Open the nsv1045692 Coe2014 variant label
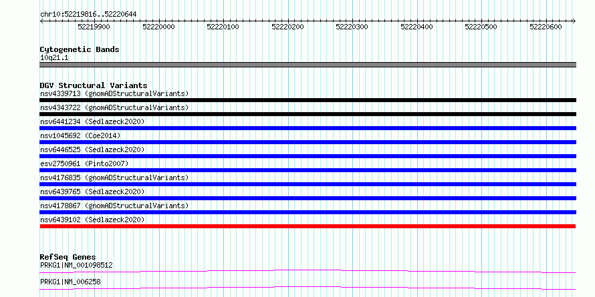This screenshot has height=297, width=595. (x=80, y=135)
